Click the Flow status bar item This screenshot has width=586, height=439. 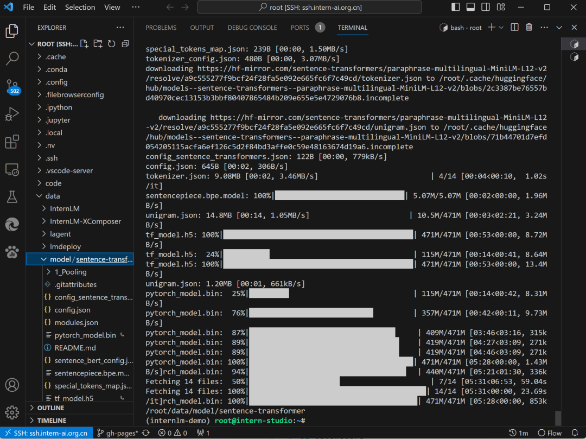click(x=549, y=433)
